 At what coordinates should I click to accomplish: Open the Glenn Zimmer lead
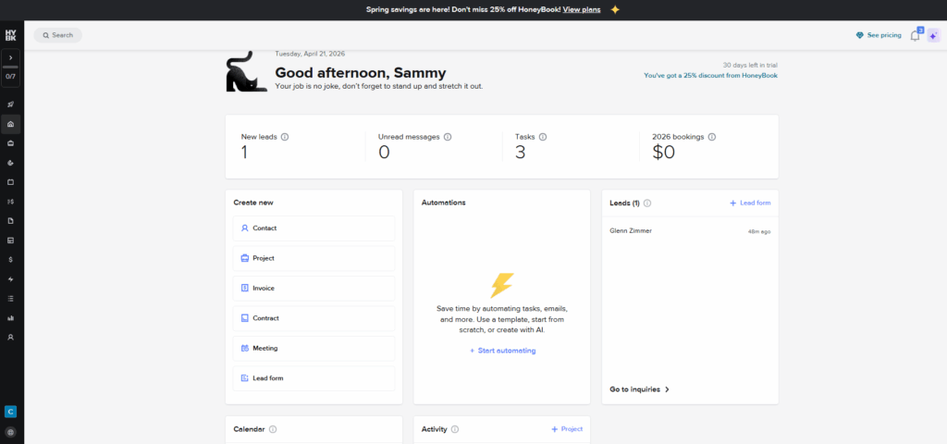coord(690,230)
